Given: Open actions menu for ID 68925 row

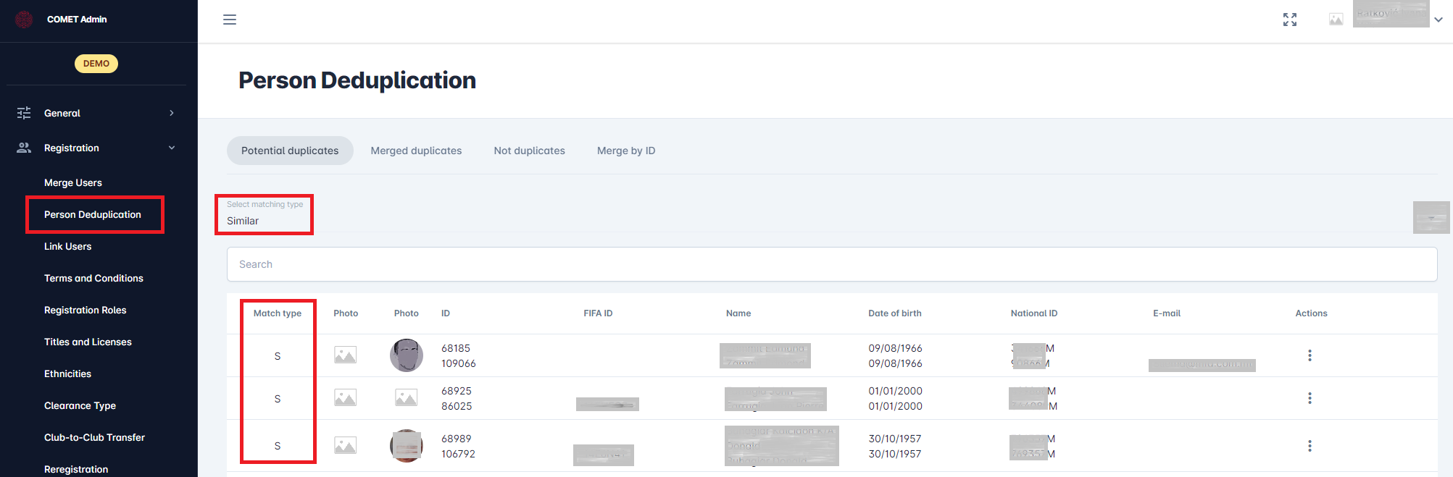Looking at the screenshot, I should coord(1309,398).
